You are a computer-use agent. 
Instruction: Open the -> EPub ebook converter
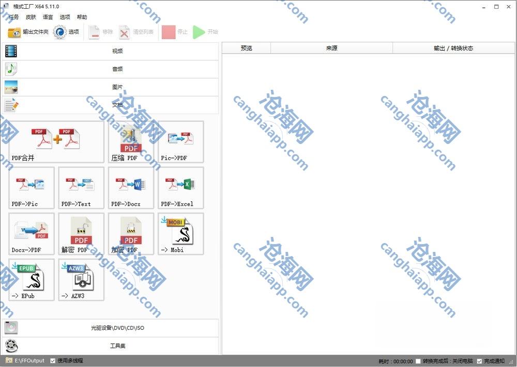point(32,279)
